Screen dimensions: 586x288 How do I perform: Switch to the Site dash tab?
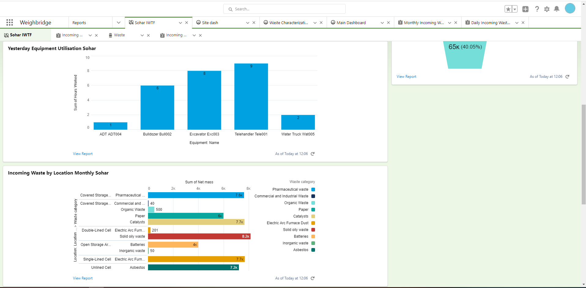pyautogui.click(x=210, y=23)
